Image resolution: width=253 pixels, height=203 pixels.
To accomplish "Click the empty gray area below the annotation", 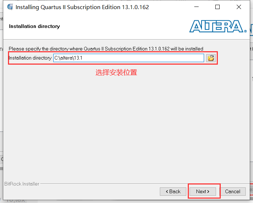I will pos(126,126).
